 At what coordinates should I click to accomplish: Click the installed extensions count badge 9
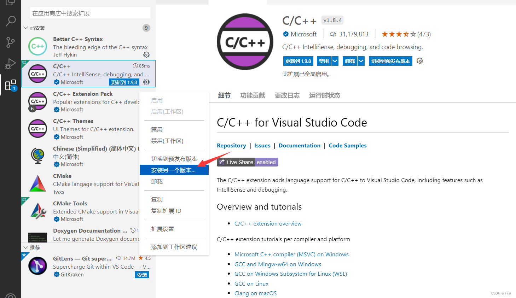coord(146,28)
